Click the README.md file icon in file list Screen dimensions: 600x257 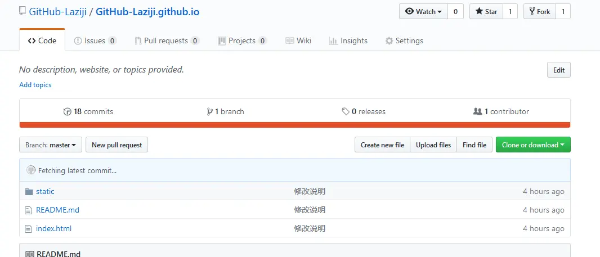[x=28, y=210]
